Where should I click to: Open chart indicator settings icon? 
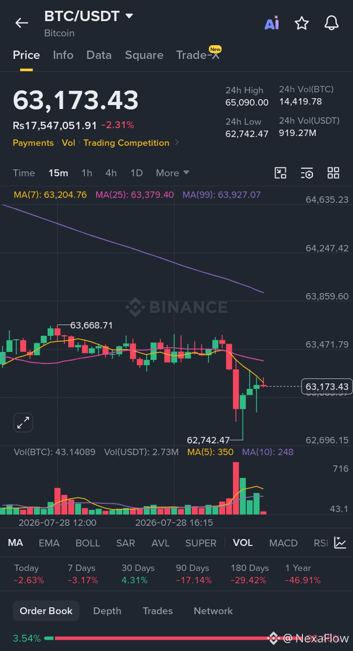pyautogui.click(x=307, y=173)
